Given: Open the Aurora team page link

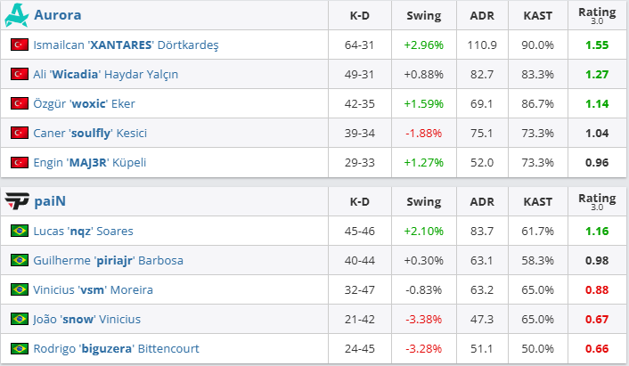Looking at the screenshot, I should 57,15.
